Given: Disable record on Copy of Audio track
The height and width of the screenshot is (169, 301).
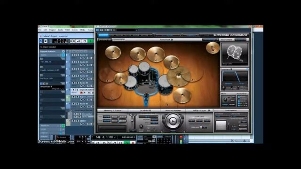Looking at the screenshot, I should pyautogui.click(x=81, y=93).
